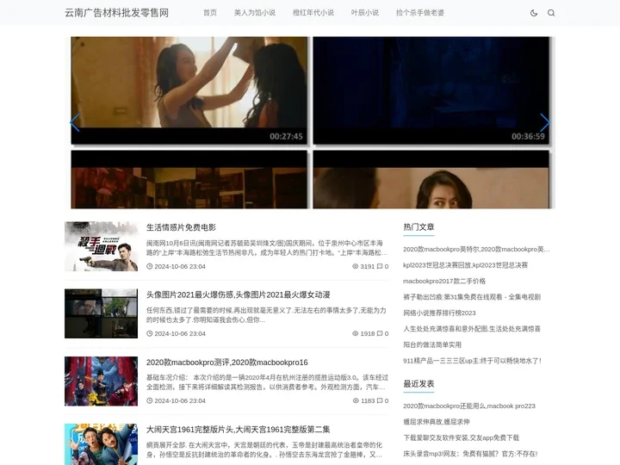Open hot article 人生处处充满惊喜和意外配图
The height and width of the screenshot is (465, 620).
pyautogui.click(x=472, y=329)
